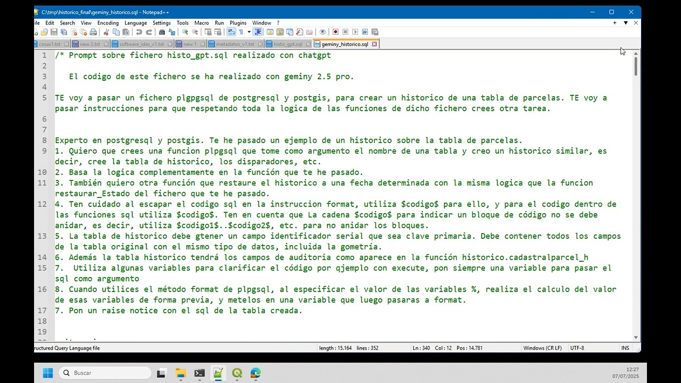The width and height of the screenshot is (681, 383).
Task: Close the new 1 tab
Action: coord(203,44)
